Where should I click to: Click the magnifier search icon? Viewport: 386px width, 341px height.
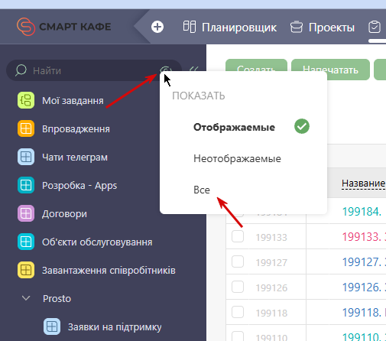tap(21, 70)
